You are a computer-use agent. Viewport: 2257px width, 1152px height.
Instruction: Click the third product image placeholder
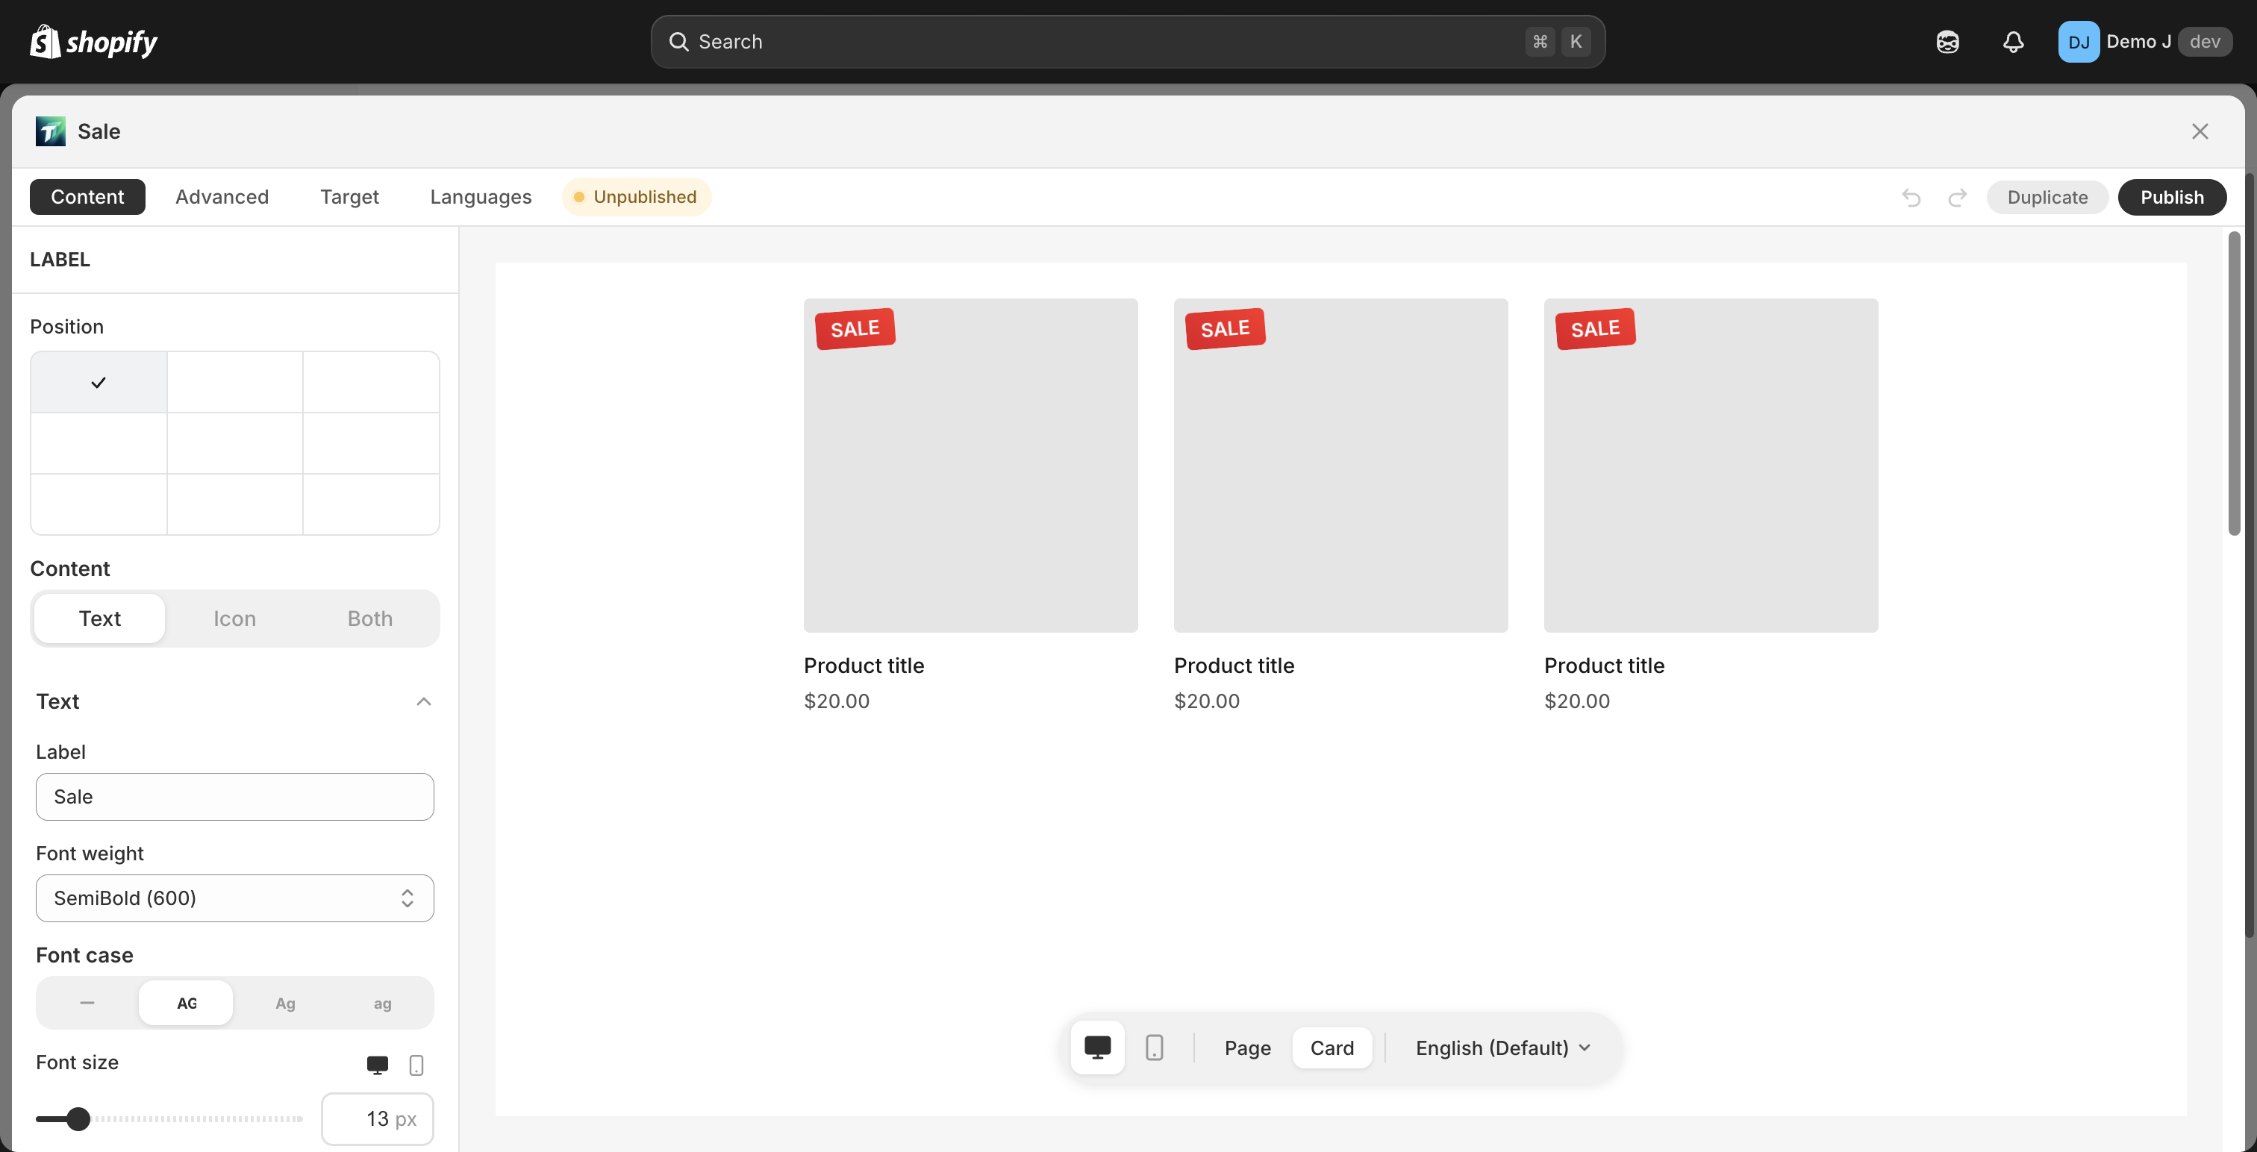tap(1710, 465)
